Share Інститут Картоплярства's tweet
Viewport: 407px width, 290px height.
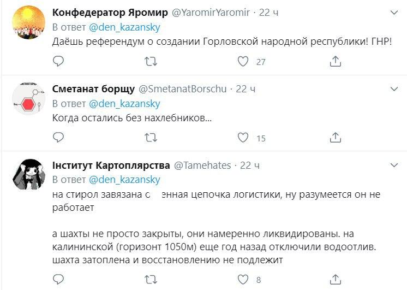coord(336,280)
